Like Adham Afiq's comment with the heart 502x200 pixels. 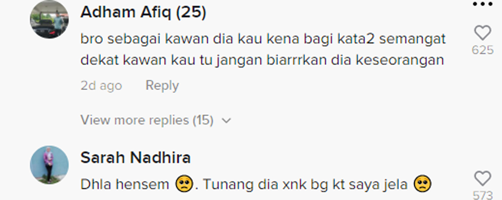[482, 33]
